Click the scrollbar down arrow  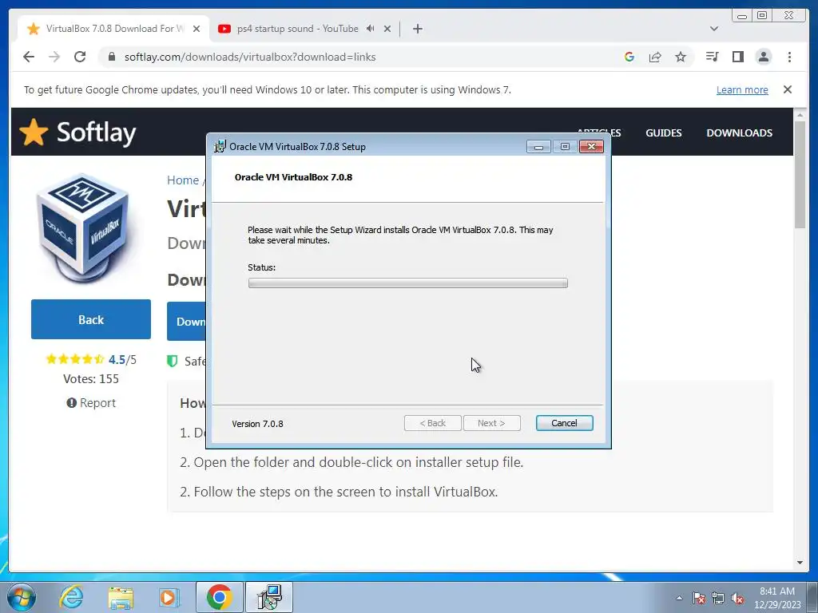pyautogui.click(x=800, y=563)
